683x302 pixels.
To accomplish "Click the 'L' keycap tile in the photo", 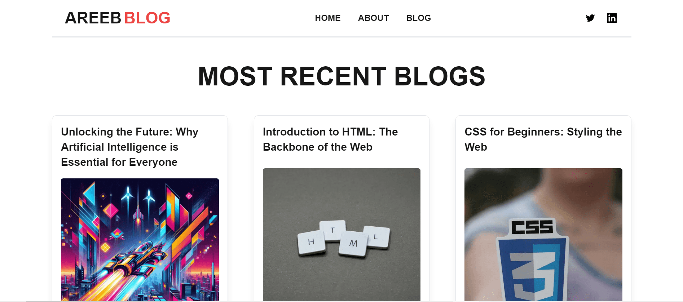I will 376,237.
